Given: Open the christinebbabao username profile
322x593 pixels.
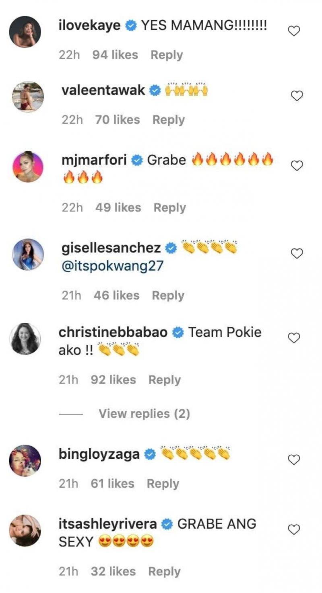Looking at the screenshot, I should (x=113, y=332).
